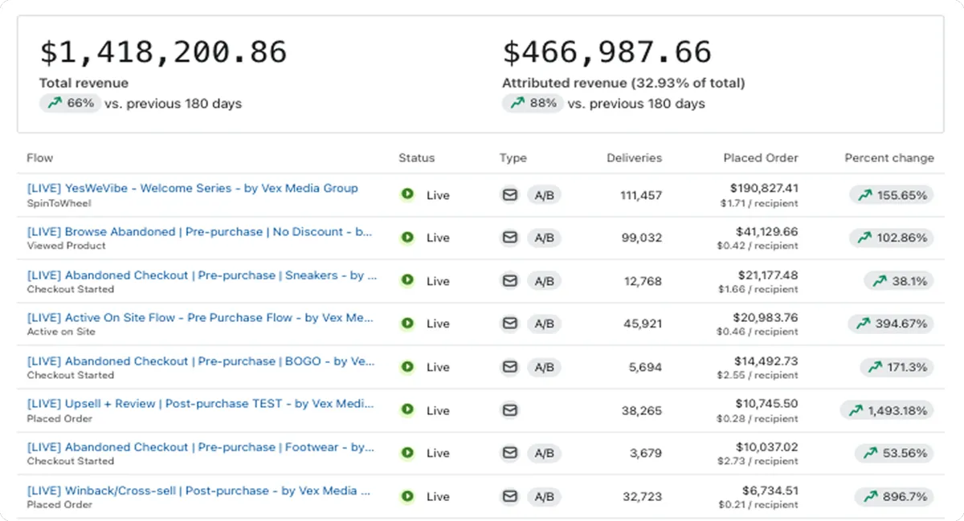964x521 pixels.
Task: Click Live status icon for Abandoned Checkout Footwear
Action: (x=407, y=453)
